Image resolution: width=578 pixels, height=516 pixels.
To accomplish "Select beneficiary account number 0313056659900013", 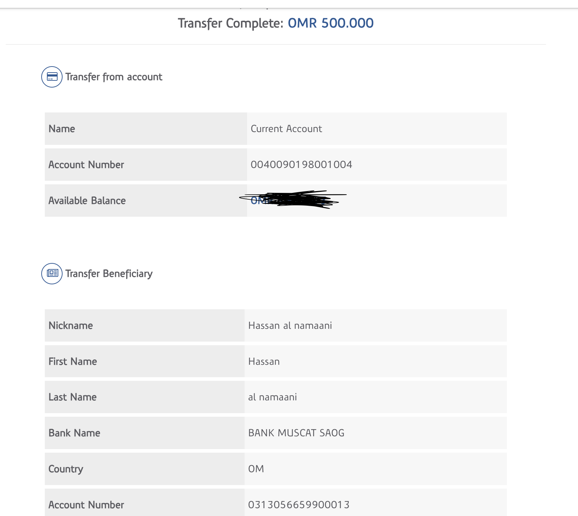I will click(x=299, y=505).
